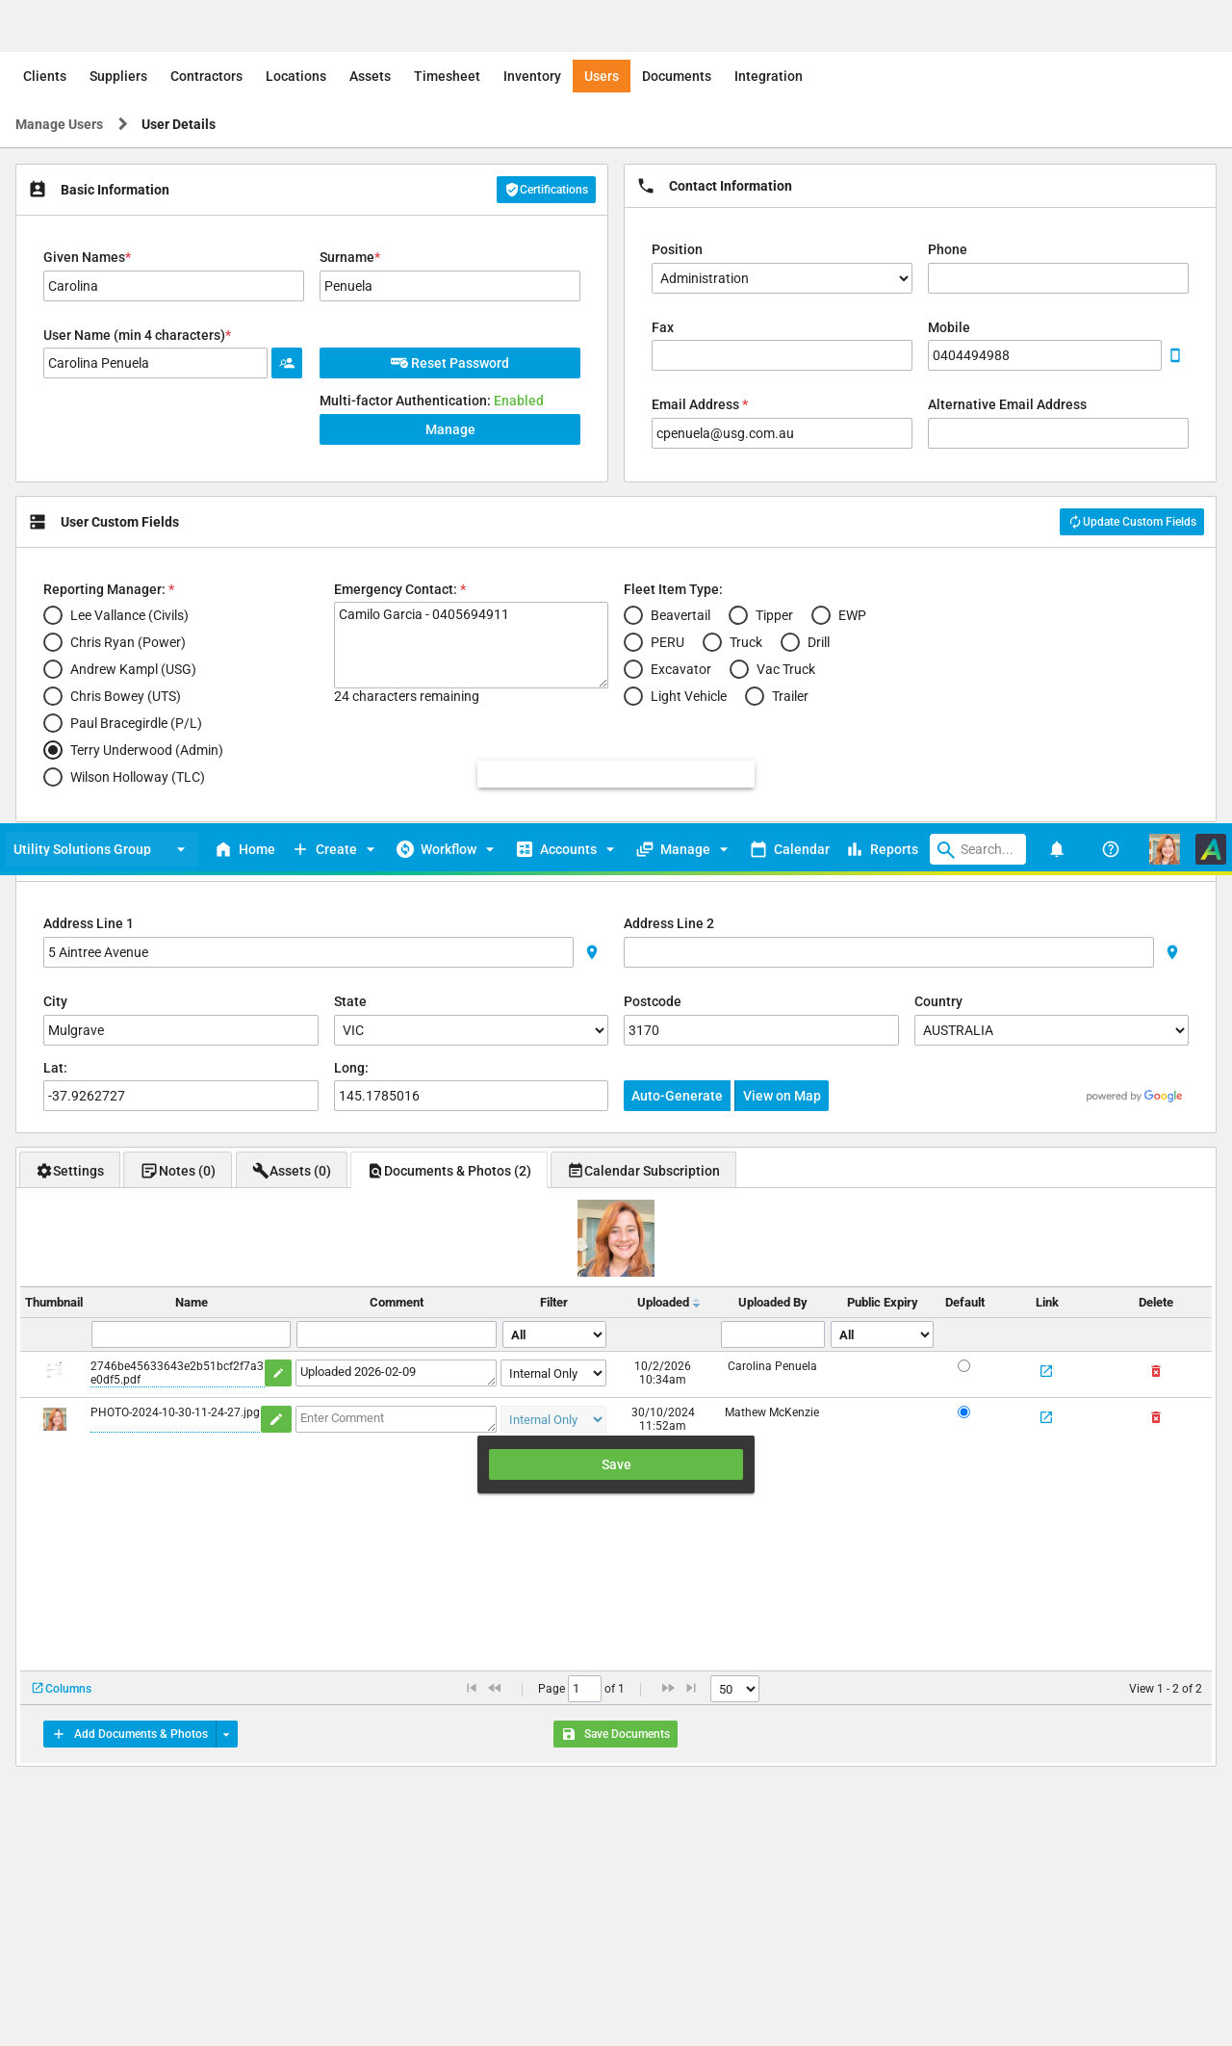The image size is (1232, 2046).
Task: Open the help question mark icon
Action: click(x=1110, y=849)
